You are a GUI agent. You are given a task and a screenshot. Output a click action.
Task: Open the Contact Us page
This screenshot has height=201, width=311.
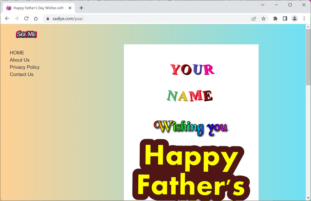pyautogui.click(x=22, y=74)
